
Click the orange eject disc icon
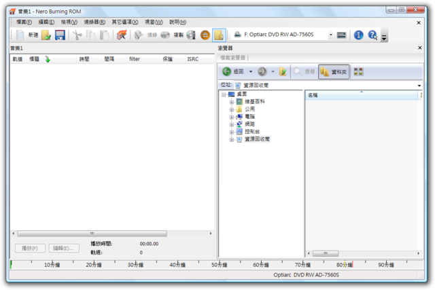click(205, 35)
